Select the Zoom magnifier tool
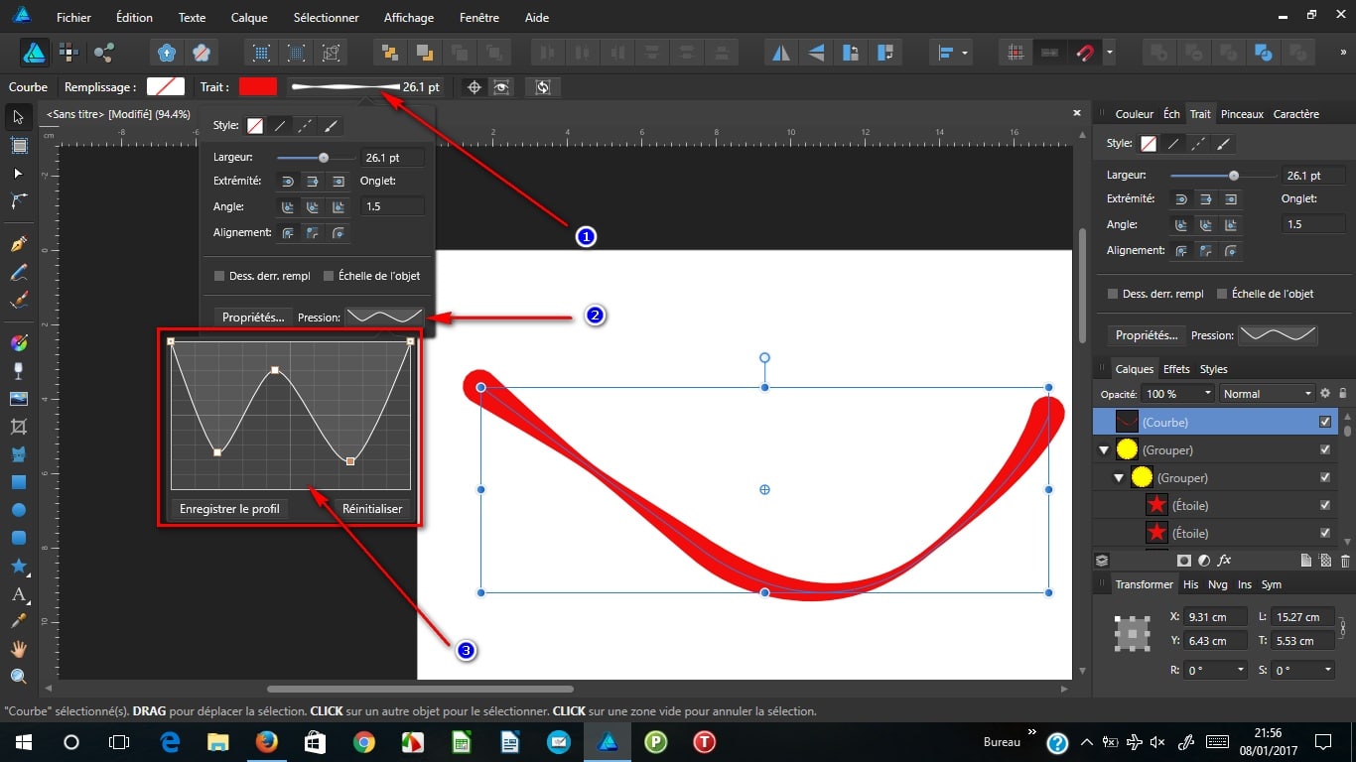Viewport: 1356px width, 762px height. point(18,677)
